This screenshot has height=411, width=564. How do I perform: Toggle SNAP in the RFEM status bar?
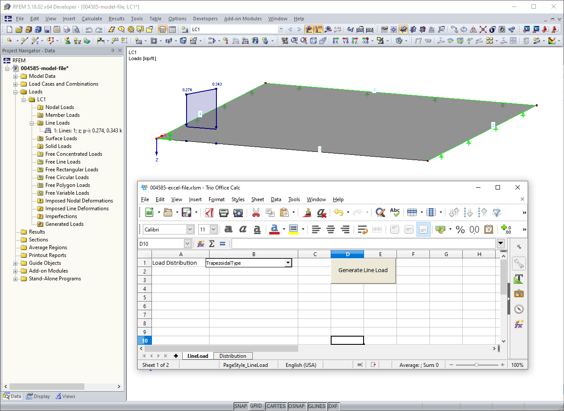pos(241,406)
